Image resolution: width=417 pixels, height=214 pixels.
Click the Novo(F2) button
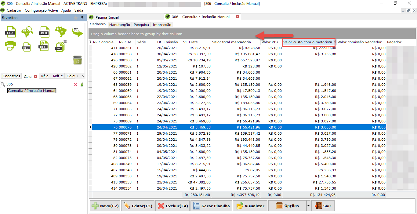click(x=105, y=206)
